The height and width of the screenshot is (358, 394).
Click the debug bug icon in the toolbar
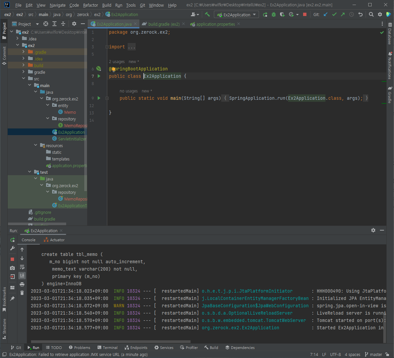[x=274, y=15]
